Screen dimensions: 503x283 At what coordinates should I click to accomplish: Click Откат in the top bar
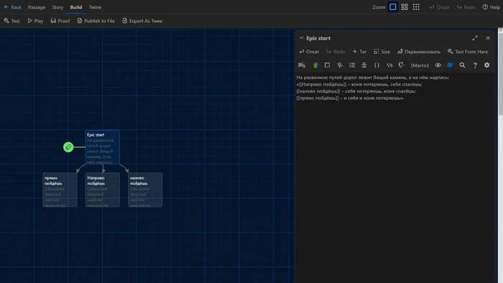(x=440, y=7)
